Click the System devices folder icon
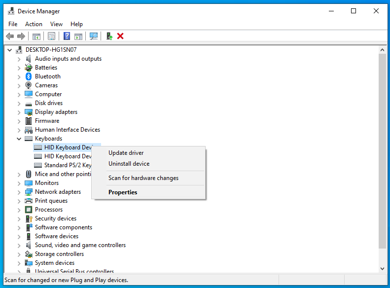This screenshot has height=288, width=390. click(x=29, y=263)
